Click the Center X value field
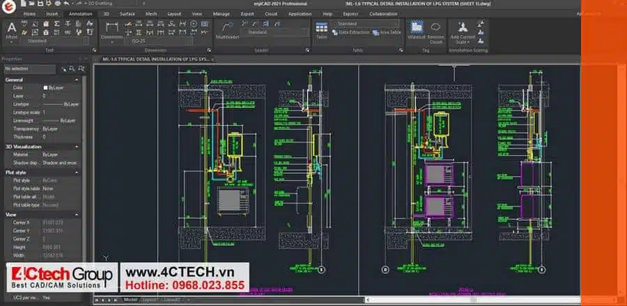627x306 pixels. (52, 223)
